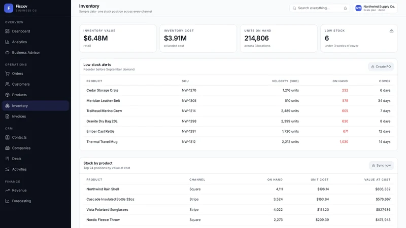The width and height of the screenshot is (406, 228).
Task: Click the Dashboard grid icon
Action: coord(7,31)
